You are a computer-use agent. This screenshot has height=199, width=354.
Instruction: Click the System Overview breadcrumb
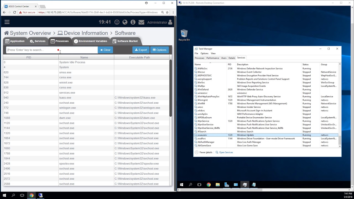pyautogui.click(x=30, y=33)
